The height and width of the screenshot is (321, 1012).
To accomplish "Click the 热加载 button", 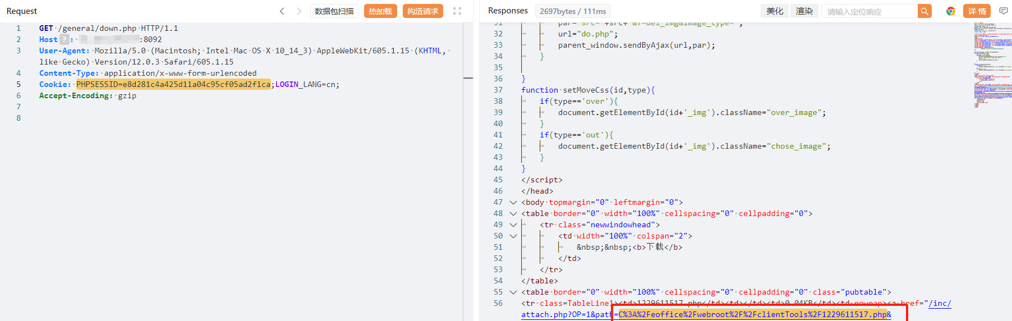I will coord(380,11).
